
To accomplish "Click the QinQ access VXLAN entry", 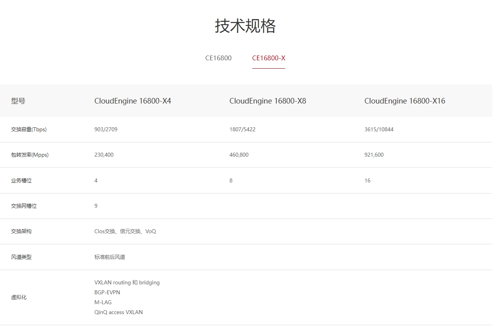I will point(119,312).
